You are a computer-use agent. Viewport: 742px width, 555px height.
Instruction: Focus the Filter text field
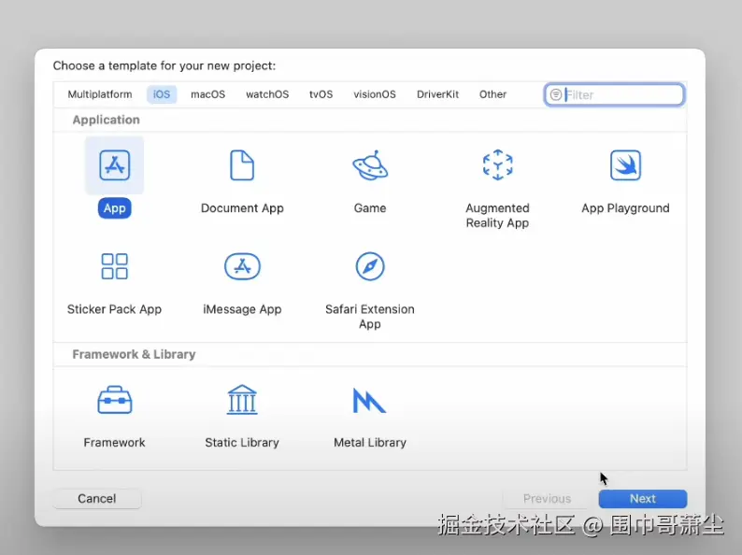(614, 94)
